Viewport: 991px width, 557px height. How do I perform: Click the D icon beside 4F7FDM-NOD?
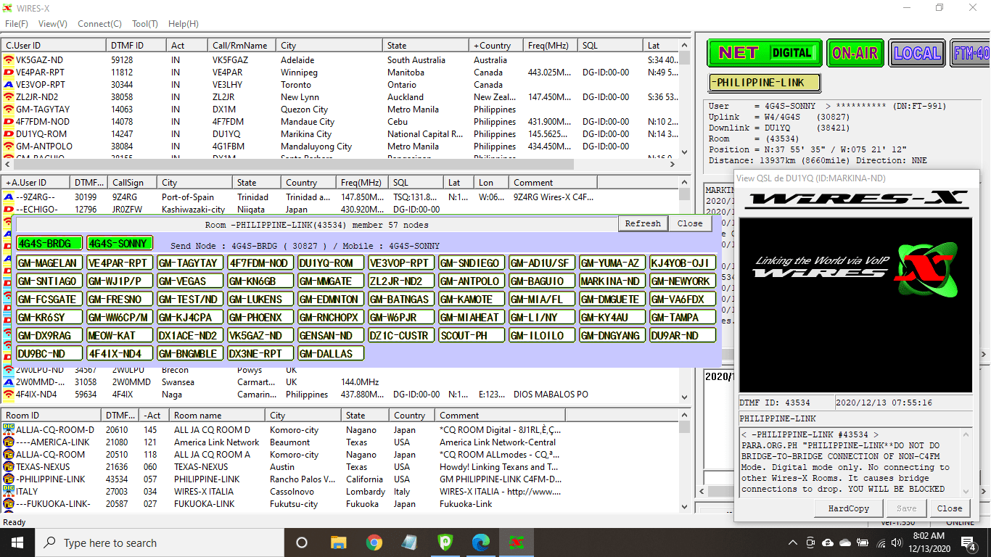[x=9, y=122]
